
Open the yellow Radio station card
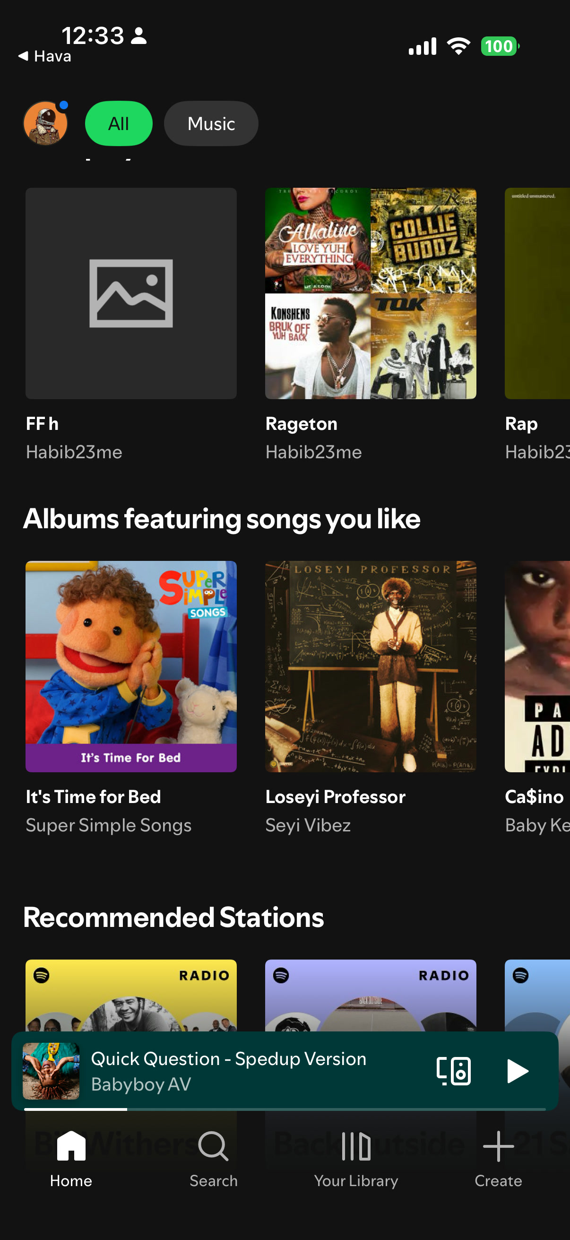click(x=131, y=995)
